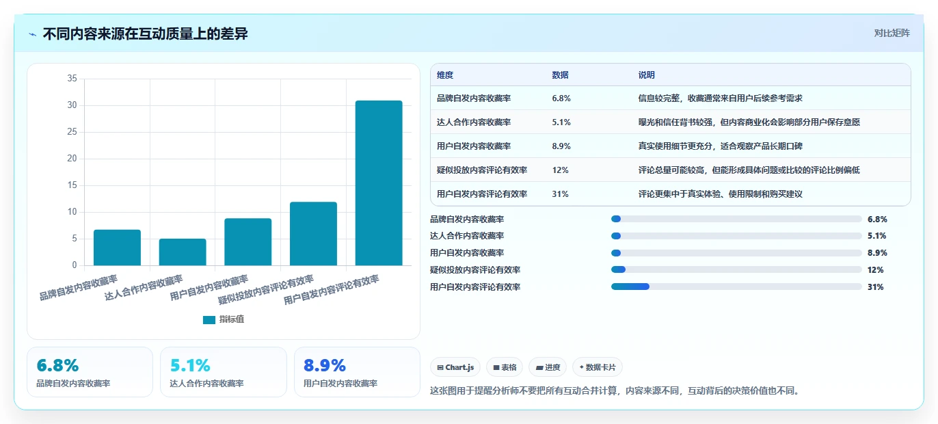Screen dimensions: 938x424
Task: Click the 12% cell in the table
Action: click(x=560, y=170)
